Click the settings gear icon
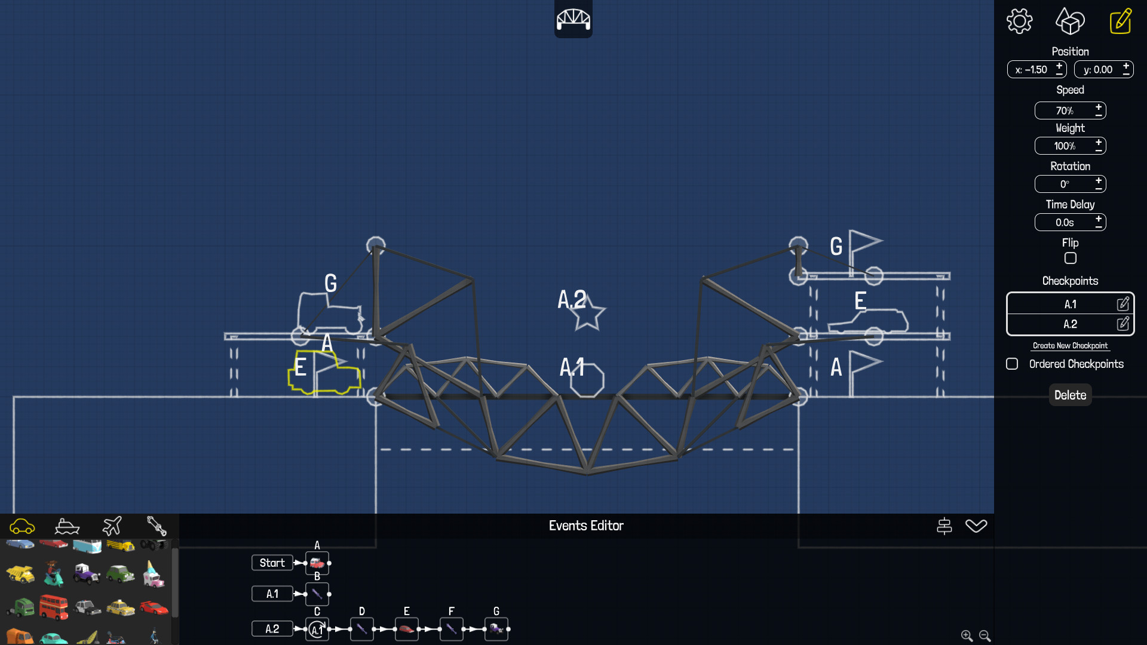The width and height of the screenshot is (1147, 645). [x=1020, y=21]
